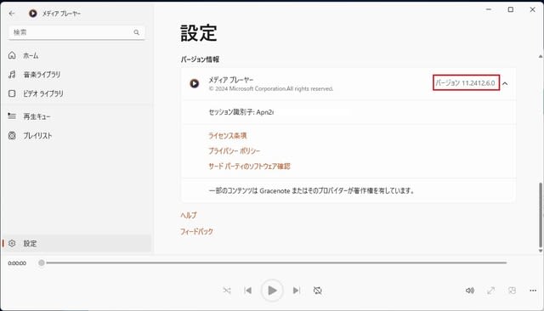Click the scrollbar up arrow
544x311 pixels.
[541, 57]
